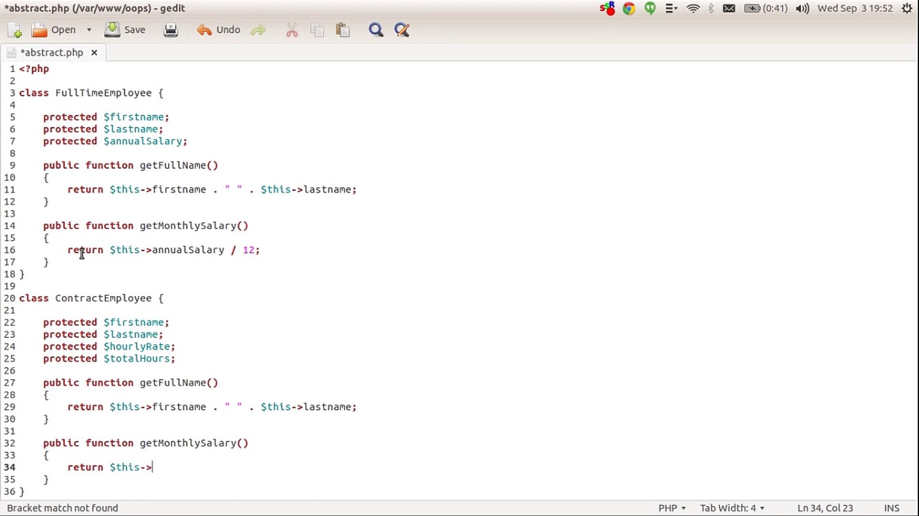Click the Open file button

(x=54, y=30)
